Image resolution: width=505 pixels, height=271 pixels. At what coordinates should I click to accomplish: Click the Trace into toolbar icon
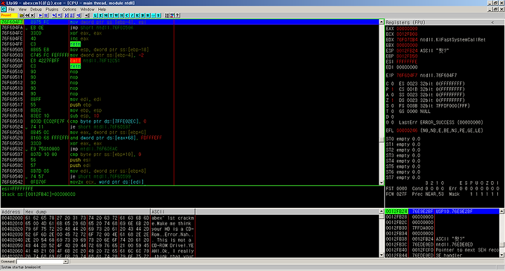click(67, 15)
